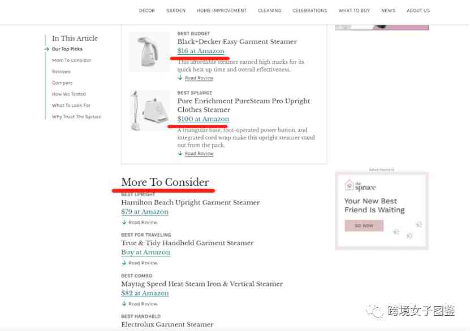Click Hamilton Beach Upright Garment Steamer title
Screen dimensions: 470x331
point(191,202)
